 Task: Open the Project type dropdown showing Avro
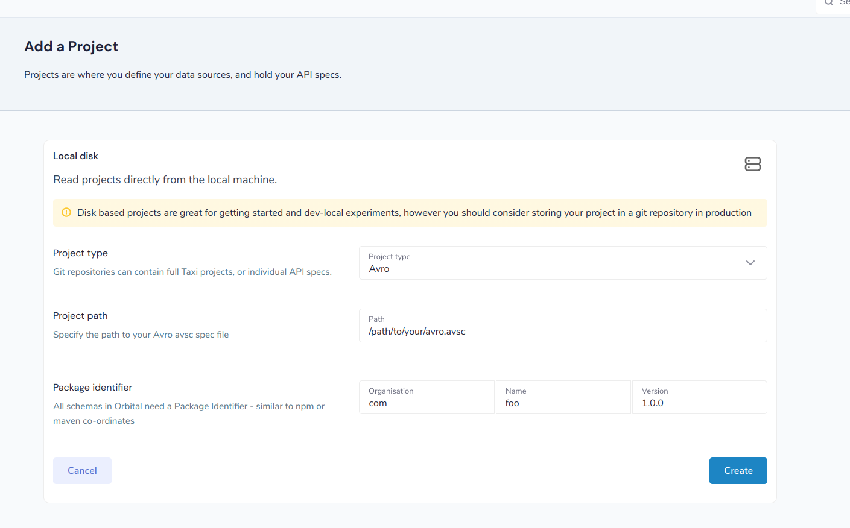click(563, 263)
